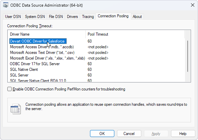Open Help for this dialog
This screenshot has height=140, width=198.
coord(183,134)
